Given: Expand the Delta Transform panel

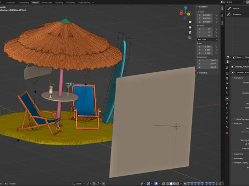Looking at the screenshot, I should coord(241,119).
